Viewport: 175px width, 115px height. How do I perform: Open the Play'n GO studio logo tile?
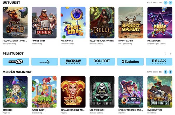16,62
